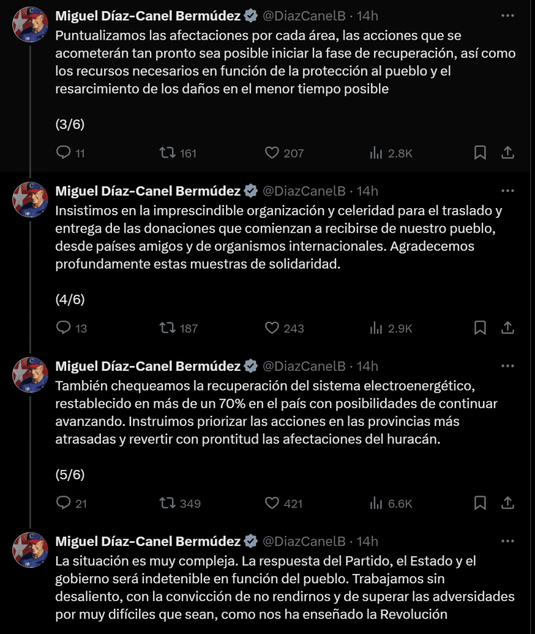Screen dimensions: 535x634
Task: Like the tweet with 421 likes
Action: click(272, 503)
